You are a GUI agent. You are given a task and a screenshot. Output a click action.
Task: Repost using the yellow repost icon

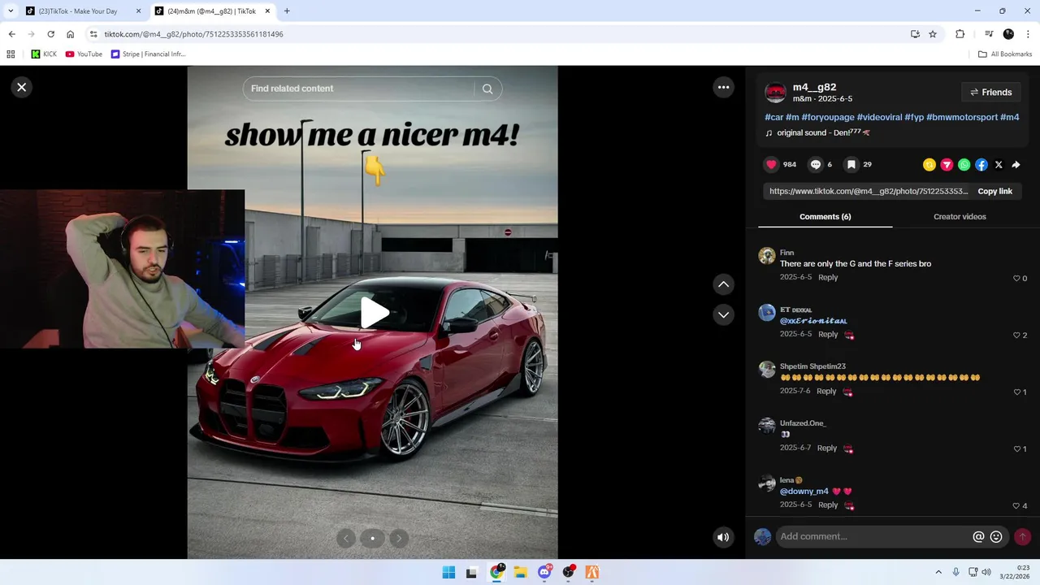coord(929,165)
